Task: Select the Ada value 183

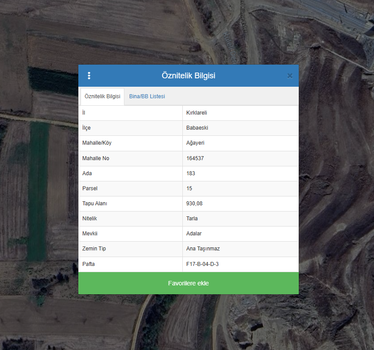Action: coord(191,173)
